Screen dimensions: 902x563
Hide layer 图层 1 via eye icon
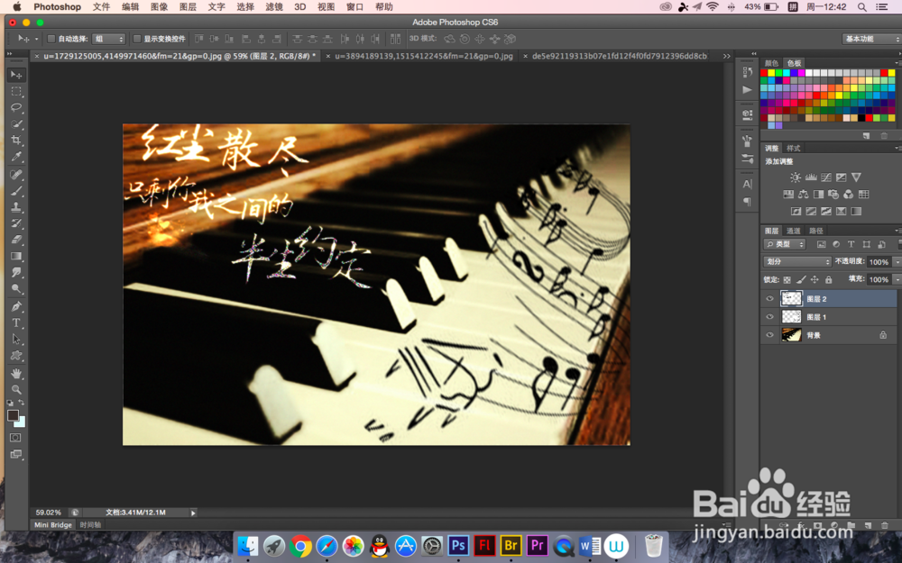[769, 317]
